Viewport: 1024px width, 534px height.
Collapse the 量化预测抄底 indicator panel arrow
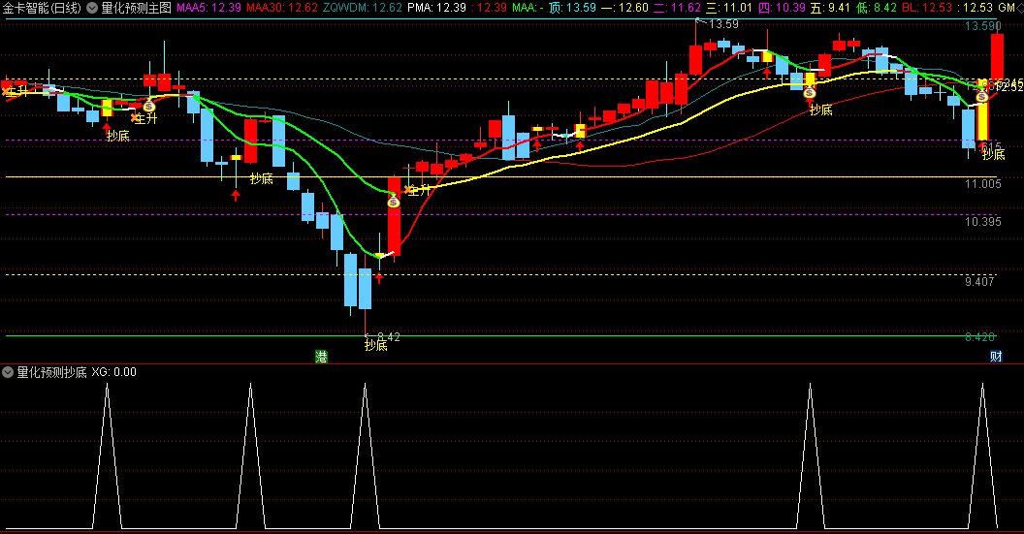(8, 372)
